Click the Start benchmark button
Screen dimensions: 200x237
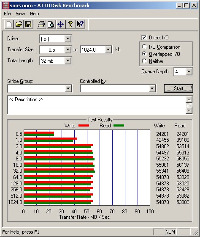coord(178,88)
